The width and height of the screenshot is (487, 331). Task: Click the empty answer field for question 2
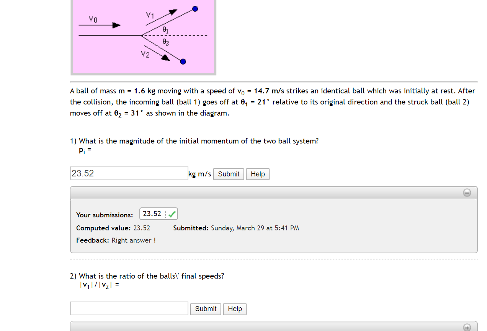129,308
